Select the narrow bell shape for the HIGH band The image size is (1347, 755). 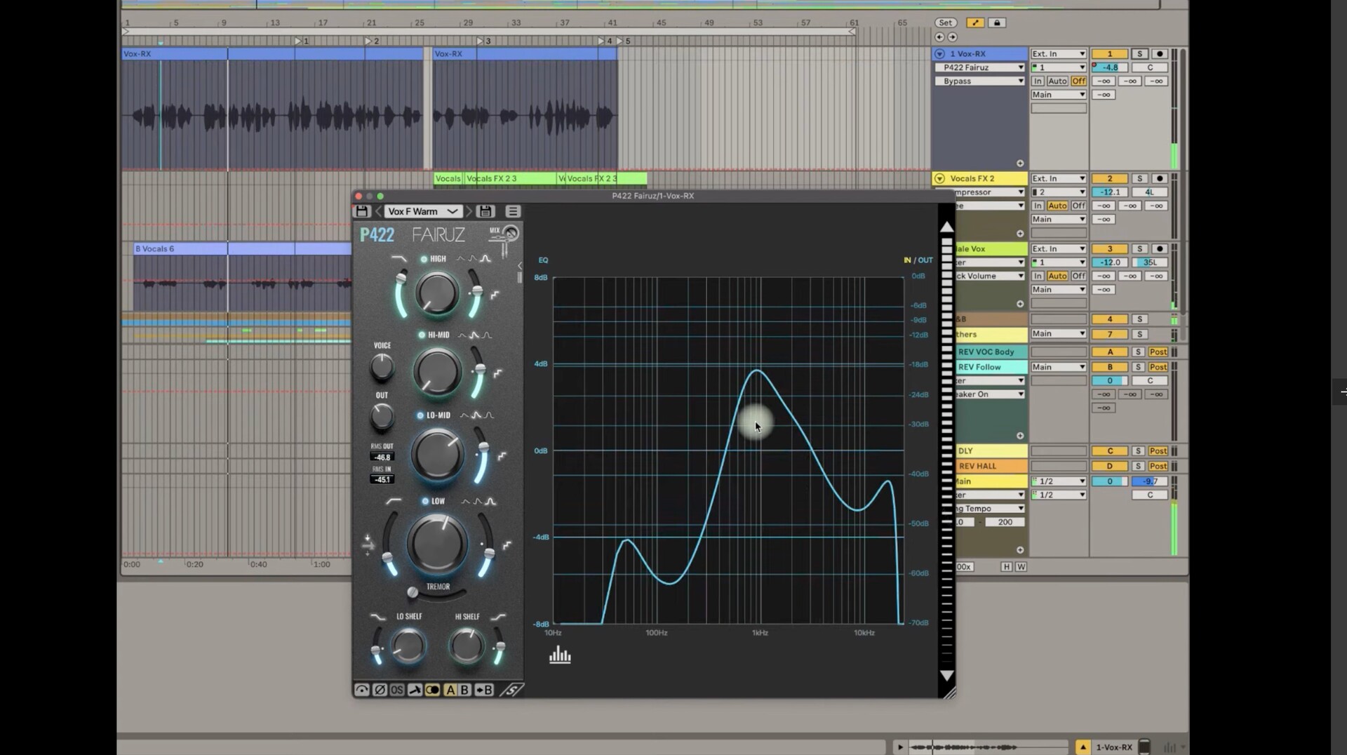485,259
